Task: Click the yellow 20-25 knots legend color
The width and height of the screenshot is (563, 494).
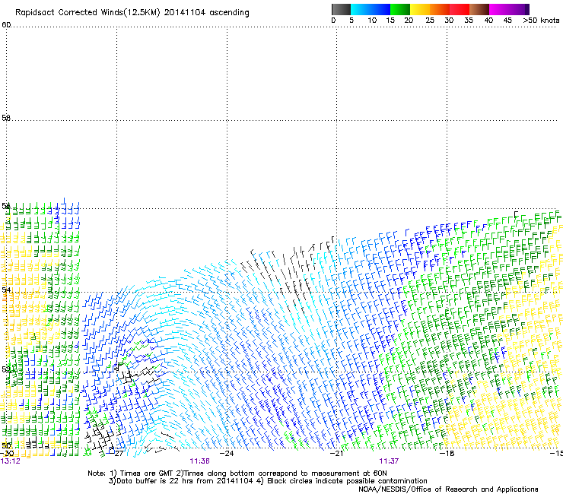Action: 420,9
